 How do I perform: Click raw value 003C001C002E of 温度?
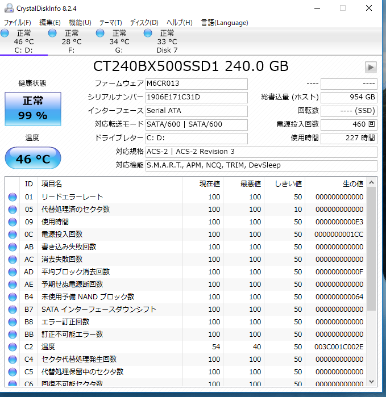(x=339, y=347)
